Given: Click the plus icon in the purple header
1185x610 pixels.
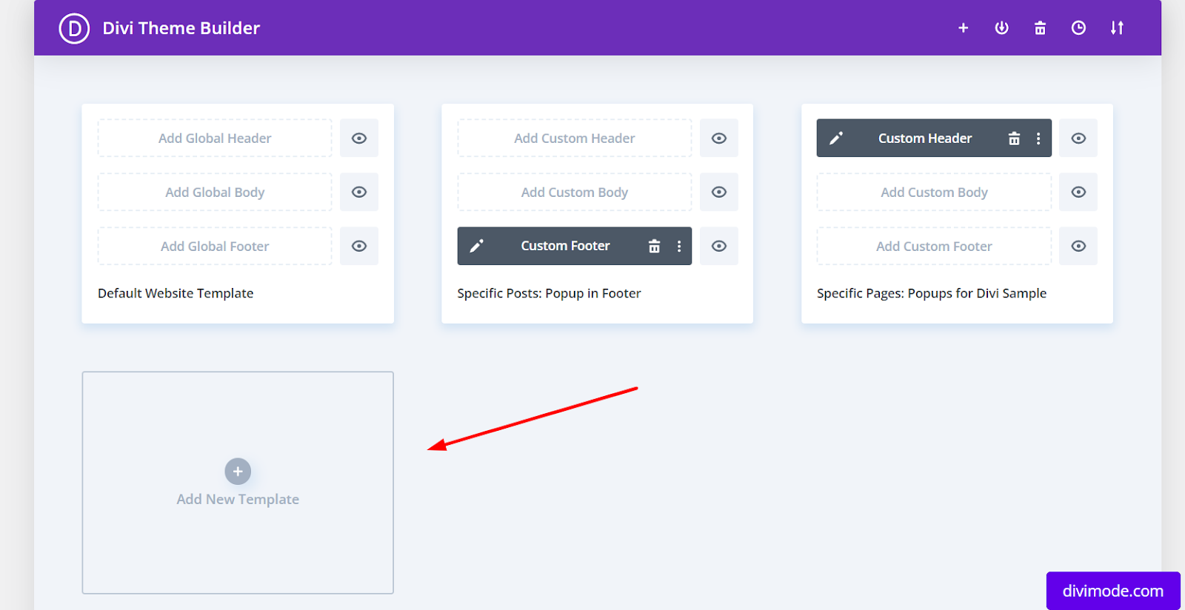Looking at the screenshot, I should 963,28.
